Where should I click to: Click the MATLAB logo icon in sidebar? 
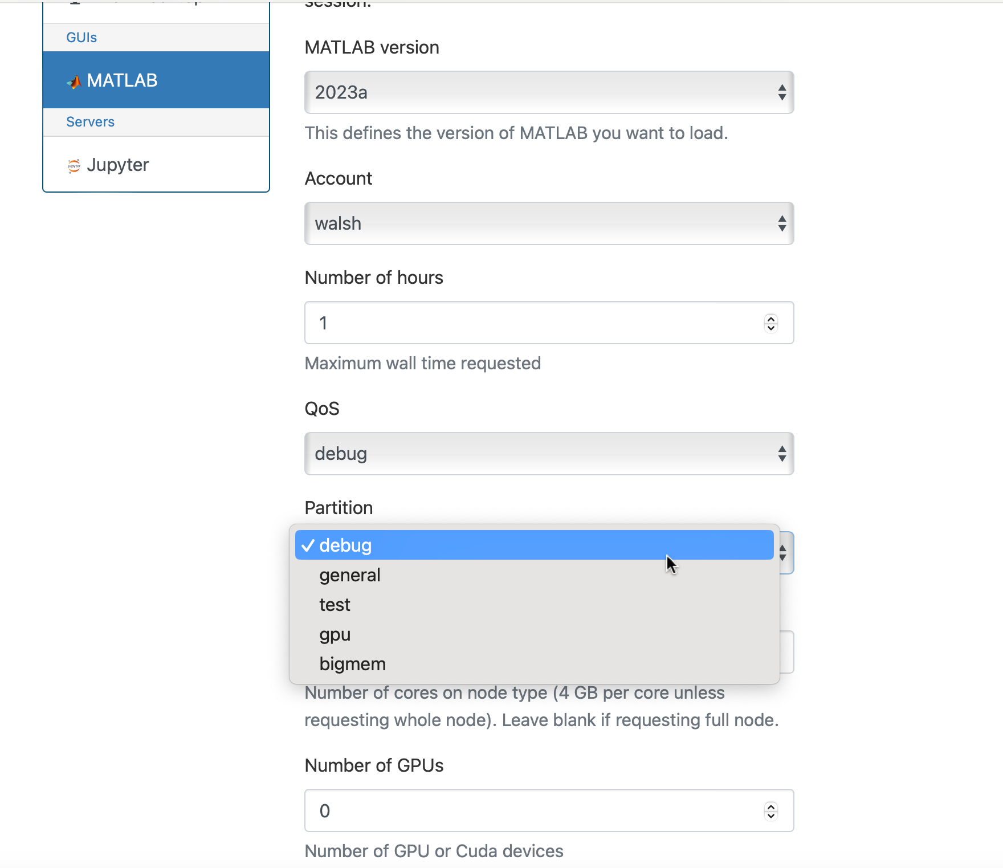(x=74, y=82)
